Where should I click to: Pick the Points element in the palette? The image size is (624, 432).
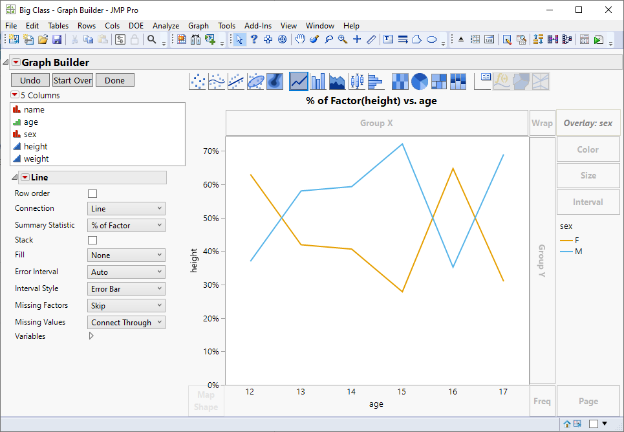coord(197,81)
